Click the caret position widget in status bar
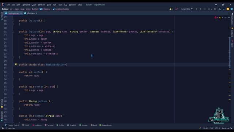Screen dimensions: 234x132 (x=205, y=128)
